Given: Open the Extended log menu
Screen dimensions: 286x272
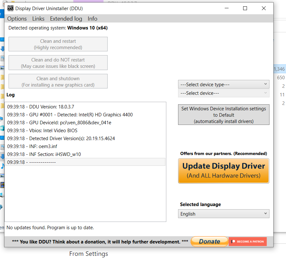Looking at the screenshot, I should pyautogui.click(x=66, y=19).
